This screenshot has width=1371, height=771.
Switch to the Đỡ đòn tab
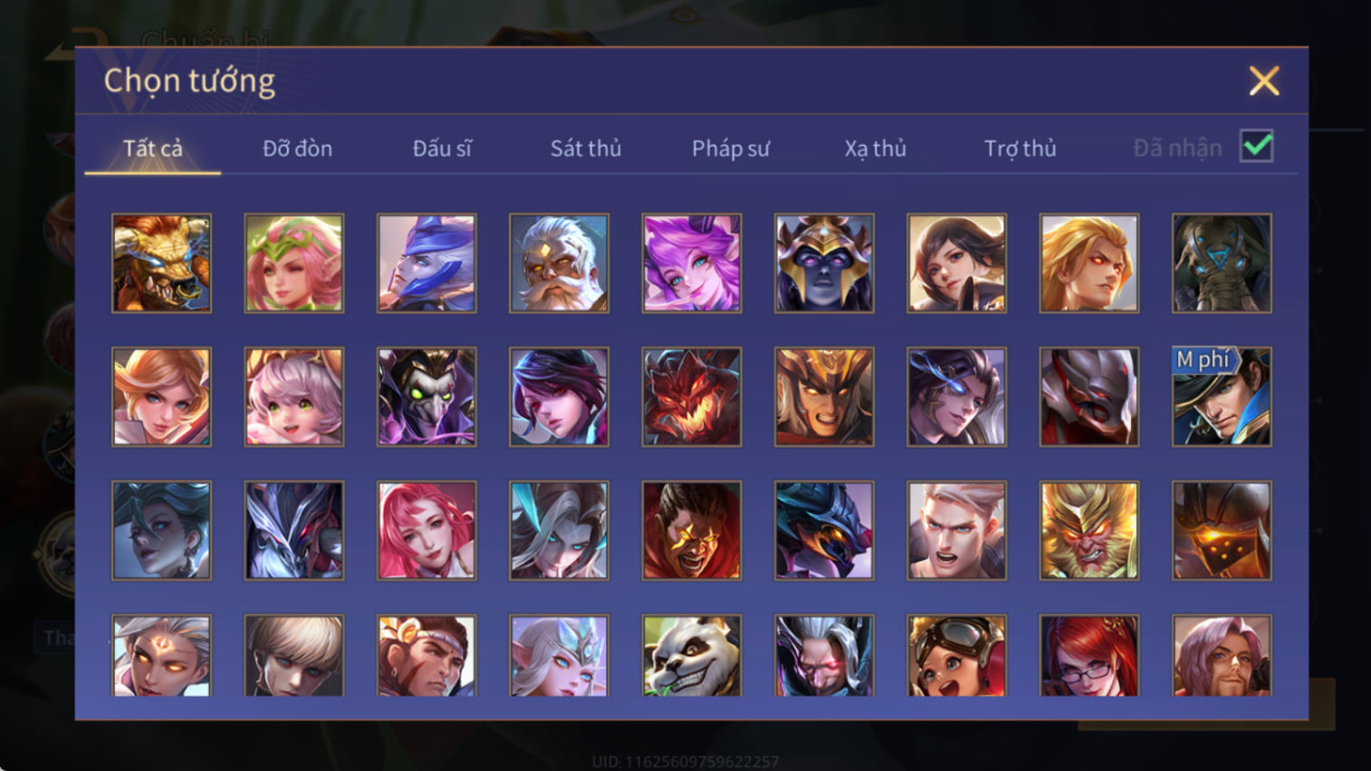(x=297, y=148)
